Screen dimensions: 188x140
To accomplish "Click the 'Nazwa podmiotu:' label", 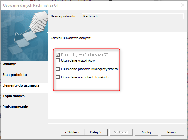I will click(x=63, y=16).
